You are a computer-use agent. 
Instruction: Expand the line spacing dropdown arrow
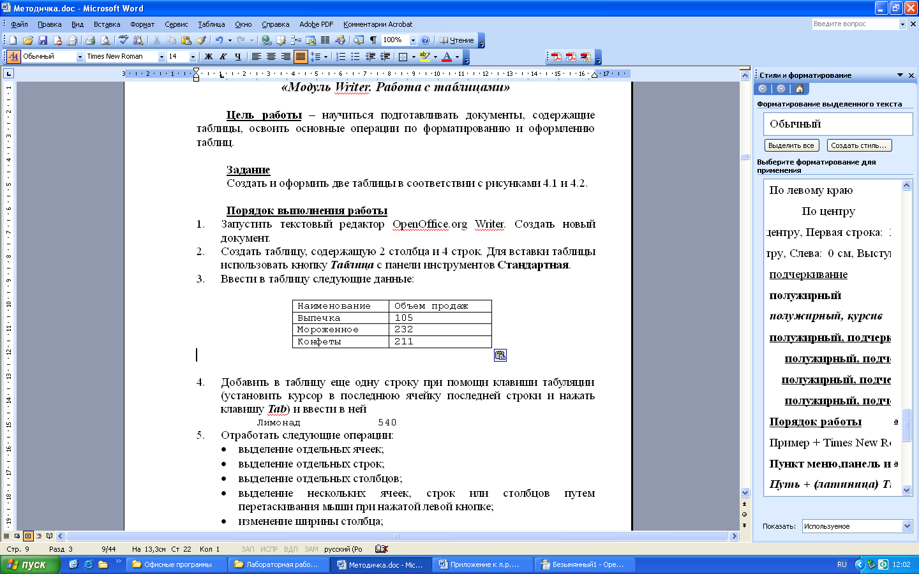(x=325, y=57)
